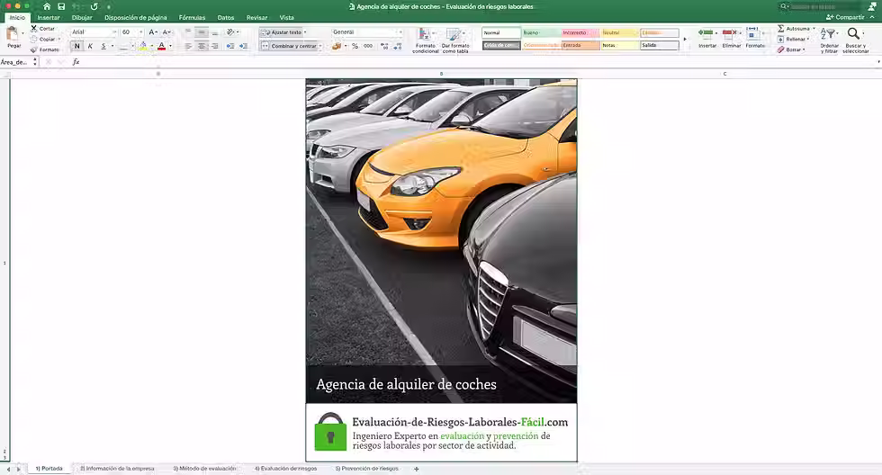The image size is (882, 475).
Task: Switch to the Dibujar ribbon tab
Action: [x=82, y=17]
